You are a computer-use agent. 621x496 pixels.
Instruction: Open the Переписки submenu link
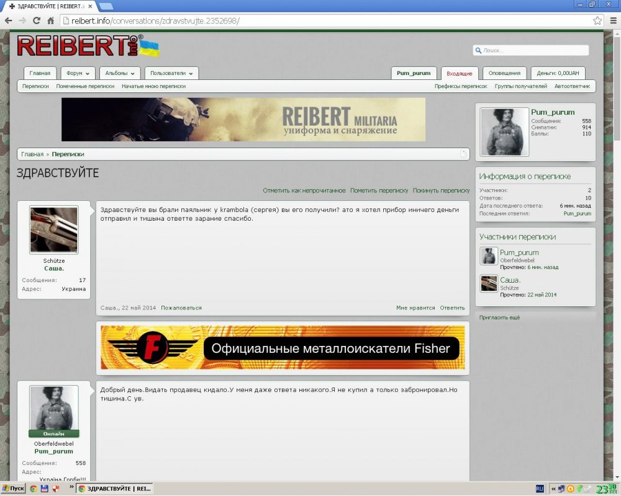35,86
